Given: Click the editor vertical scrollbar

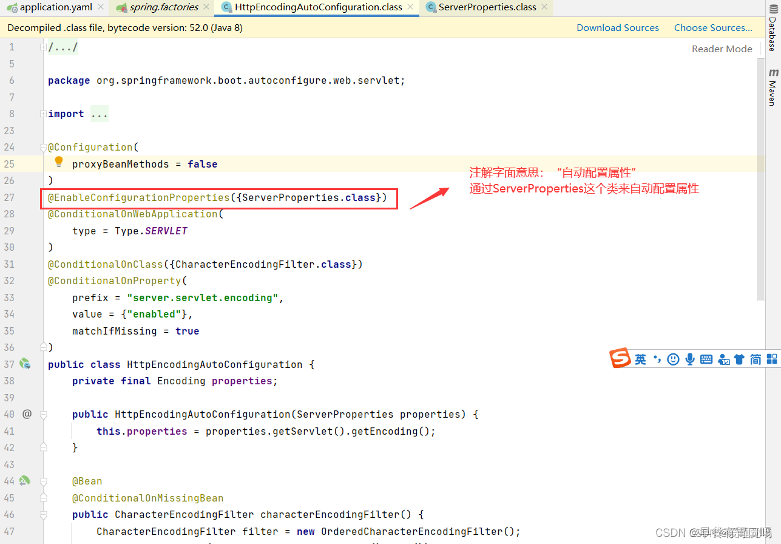Looking at the screenshot, I should point(761,179).
